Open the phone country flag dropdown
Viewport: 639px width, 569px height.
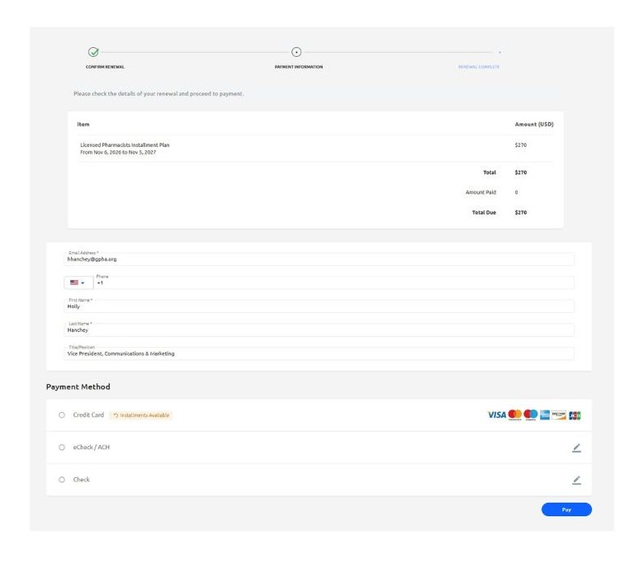pos(78,282)
